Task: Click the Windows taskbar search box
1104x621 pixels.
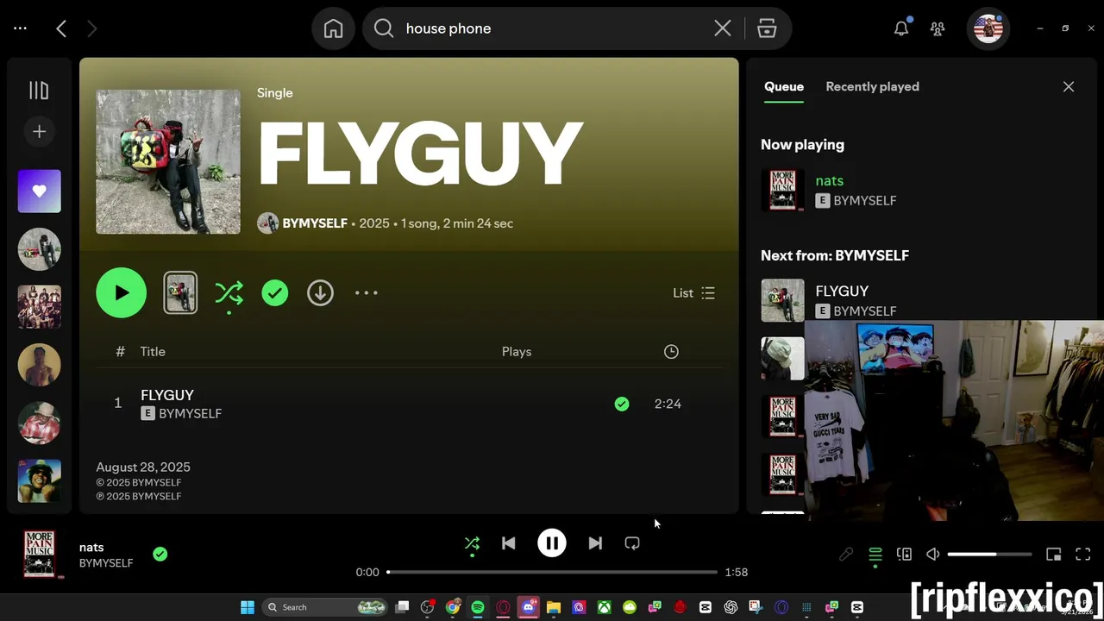Action: tap(324, 607)
